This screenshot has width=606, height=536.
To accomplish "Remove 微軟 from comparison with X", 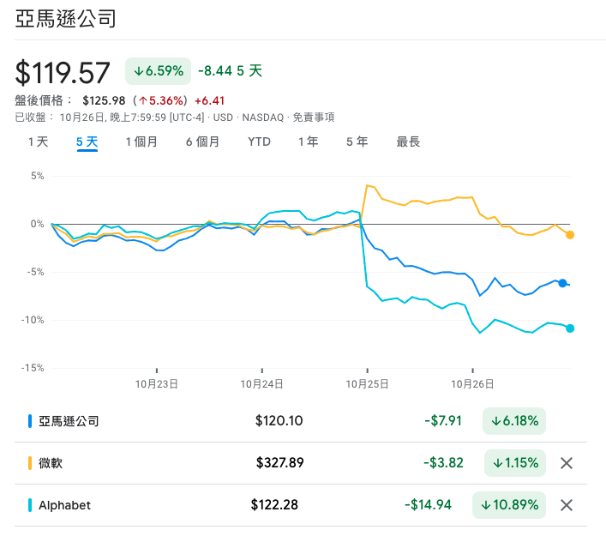I will [567, 463].
